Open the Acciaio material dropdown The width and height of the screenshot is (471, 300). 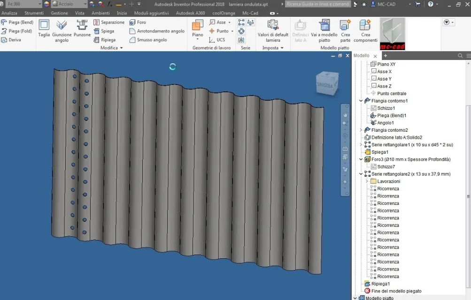(85, 4)
